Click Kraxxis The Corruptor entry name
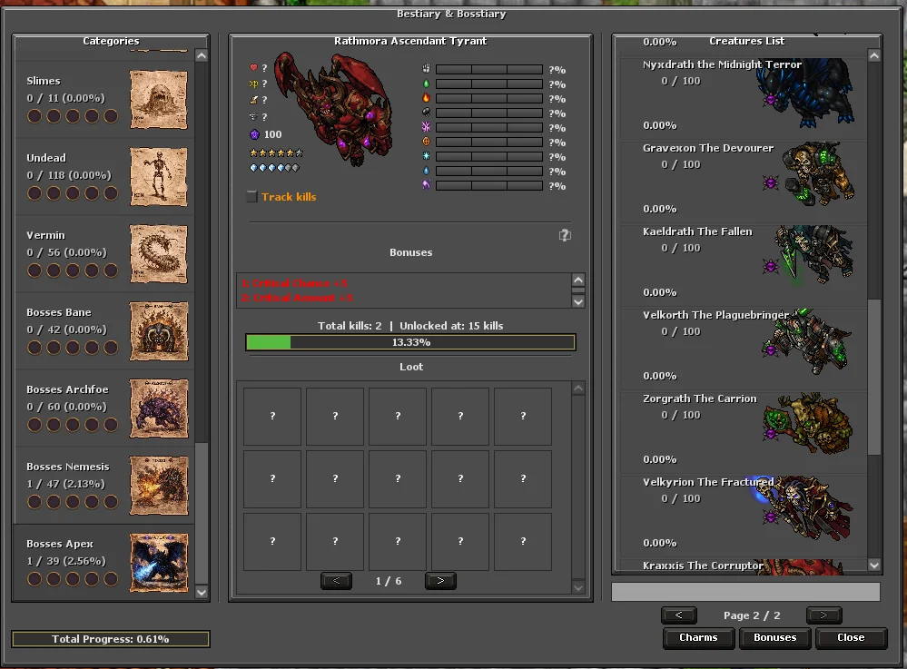907x669 pixels. (x=703, y=566)
